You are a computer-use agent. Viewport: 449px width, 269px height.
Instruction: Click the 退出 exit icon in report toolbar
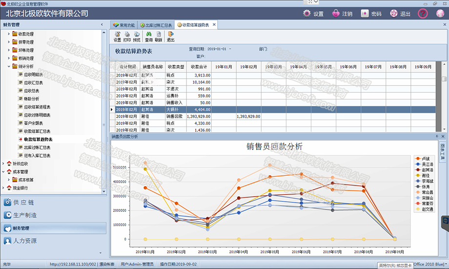coord(171,37)
